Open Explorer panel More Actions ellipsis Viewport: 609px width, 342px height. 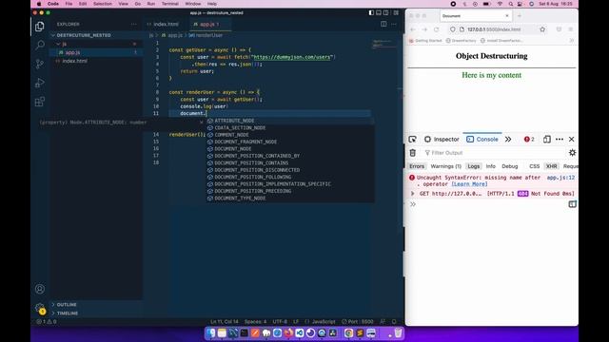(133, 24)
